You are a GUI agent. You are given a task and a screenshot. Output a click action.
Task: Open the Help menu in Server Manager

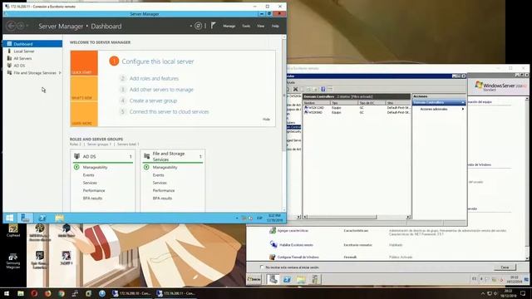275,26
